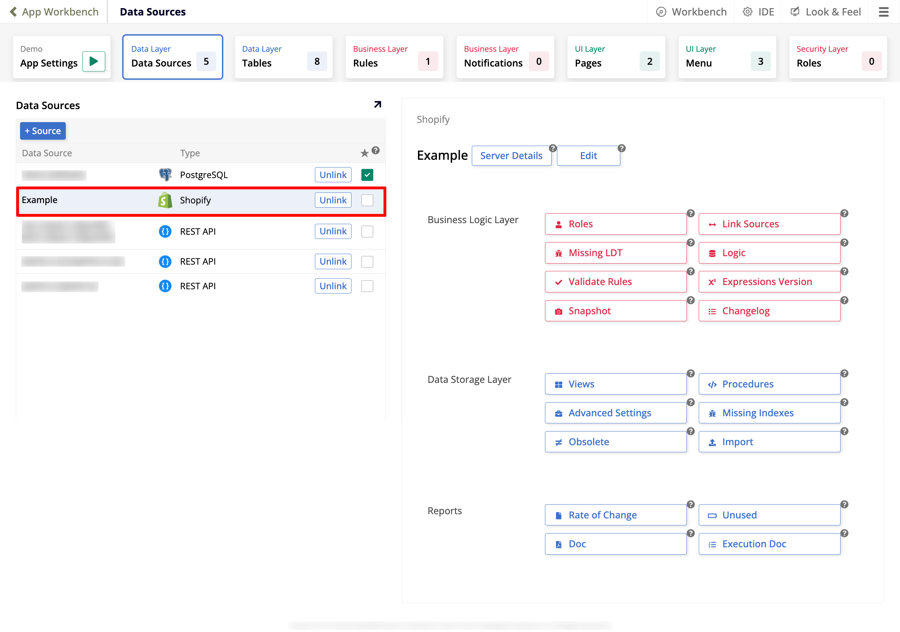Uncheck the PostgreSQL source checkbox
This screenshot has height=632, width=900.
click(367, 175)
